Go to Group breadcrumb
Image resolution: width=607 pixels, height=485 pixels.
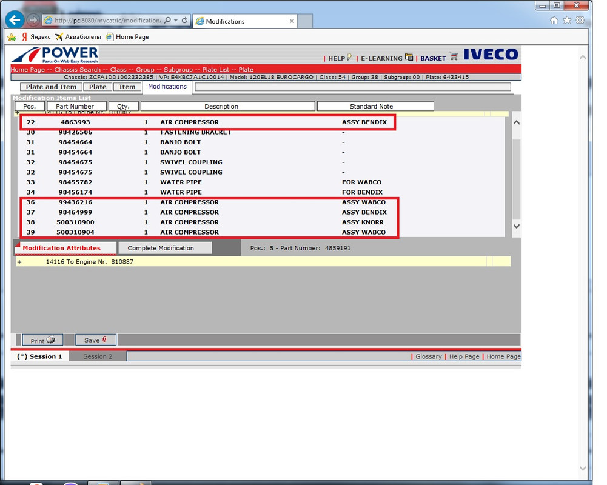tap(145, 69)
